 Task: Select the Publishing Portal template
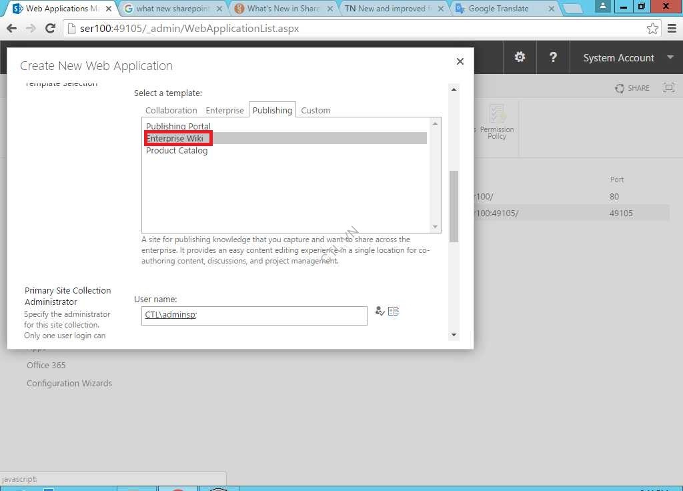pos(178,126)
